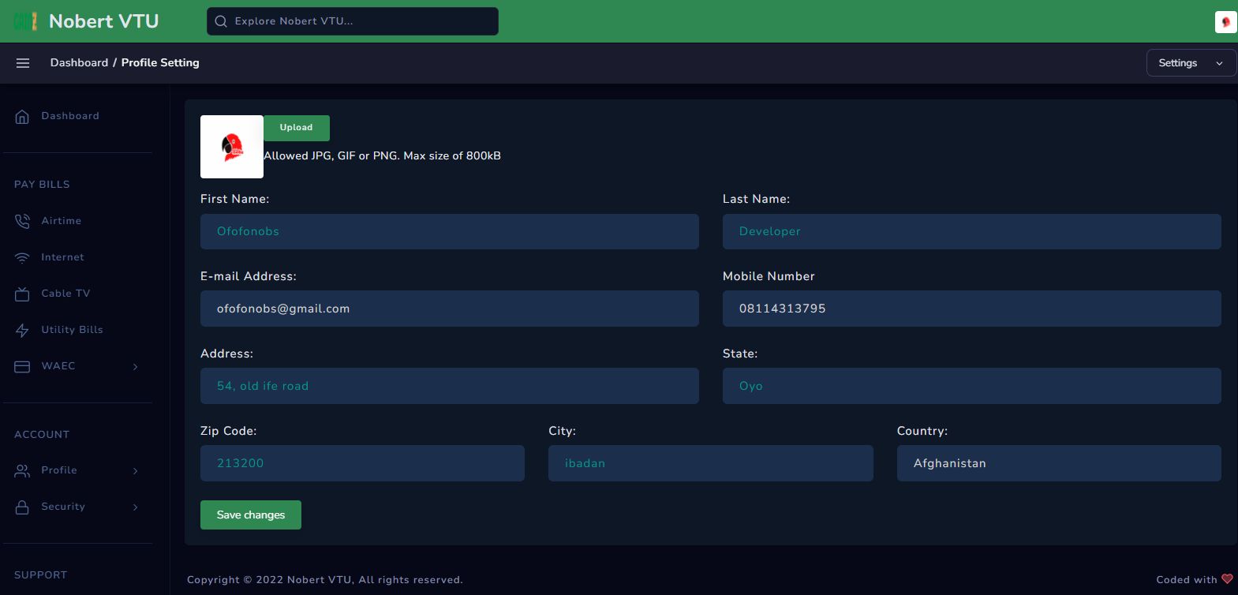Screen dimensions: 1238x595
Task: Click the Zip Code field
Action: (362, 463)
